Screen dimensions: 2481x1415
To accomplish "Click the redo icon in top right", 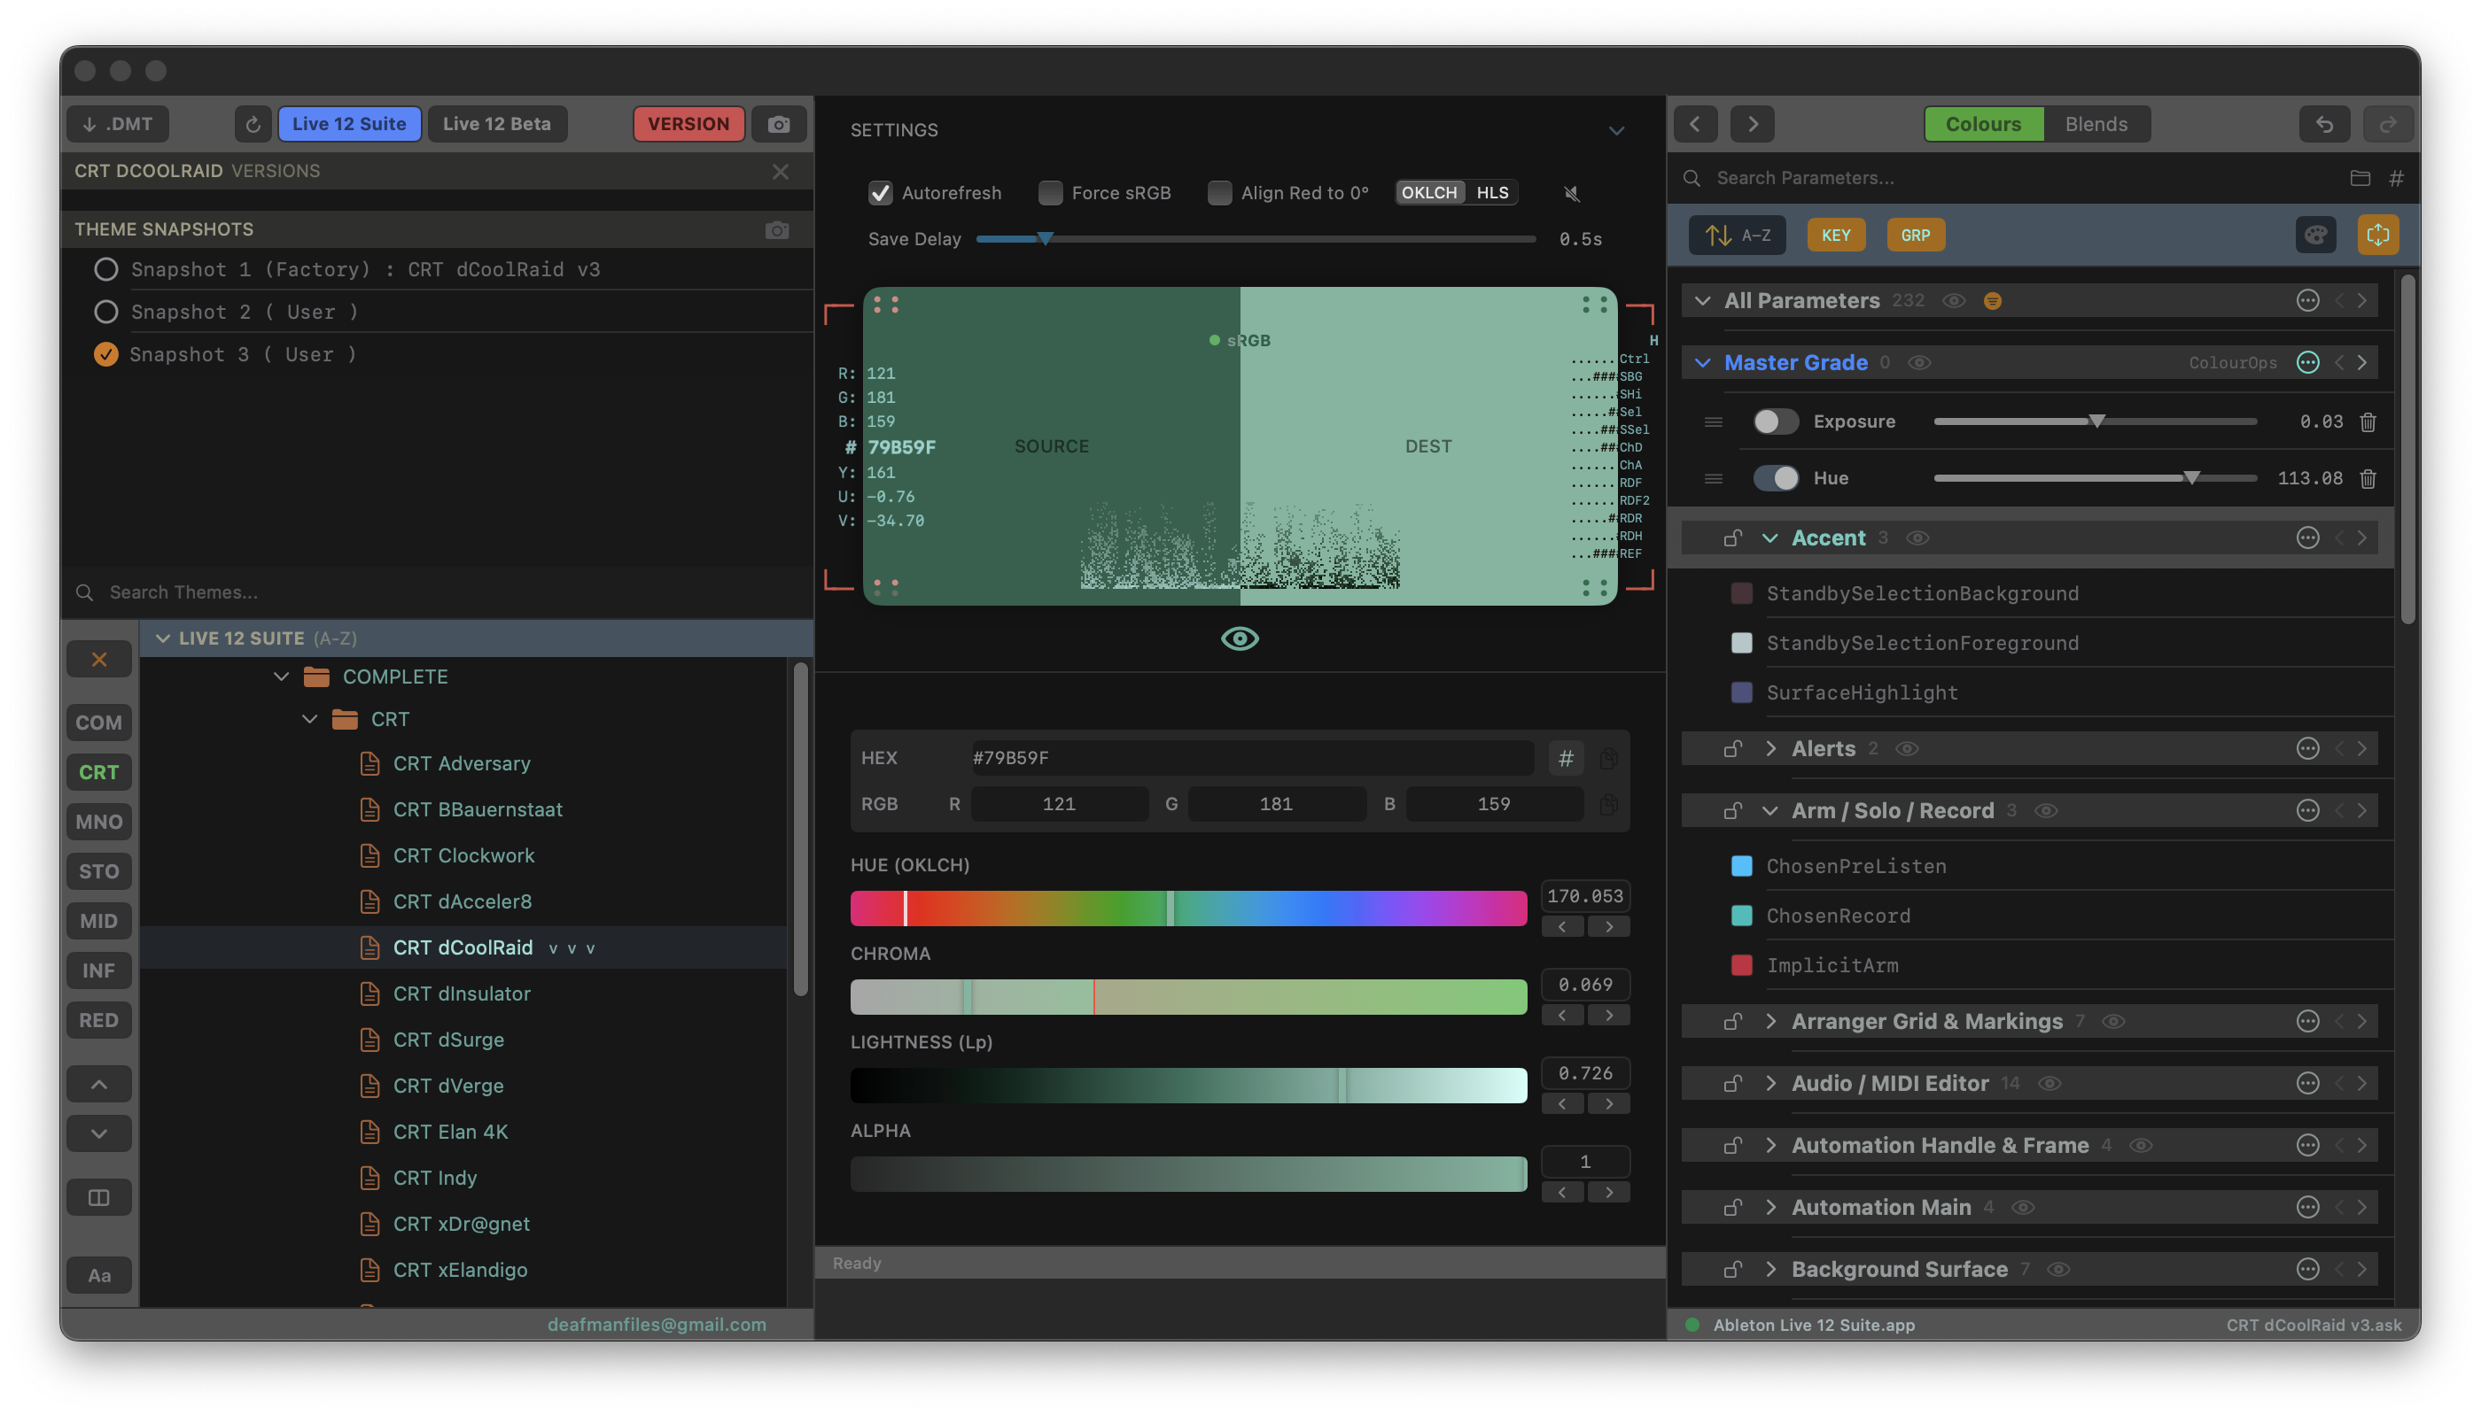I will pos(2387,124).
